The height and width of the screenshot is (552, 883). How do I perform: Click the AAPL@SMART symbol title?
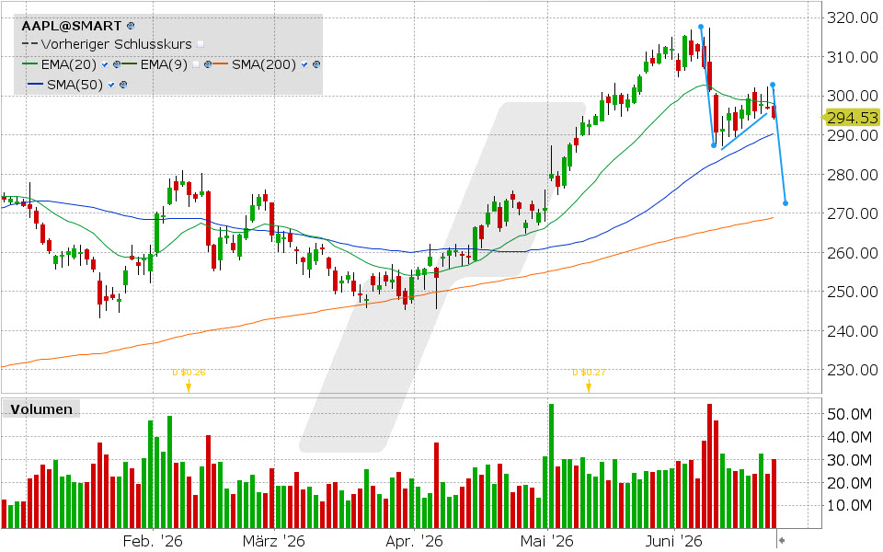[72, 26]
